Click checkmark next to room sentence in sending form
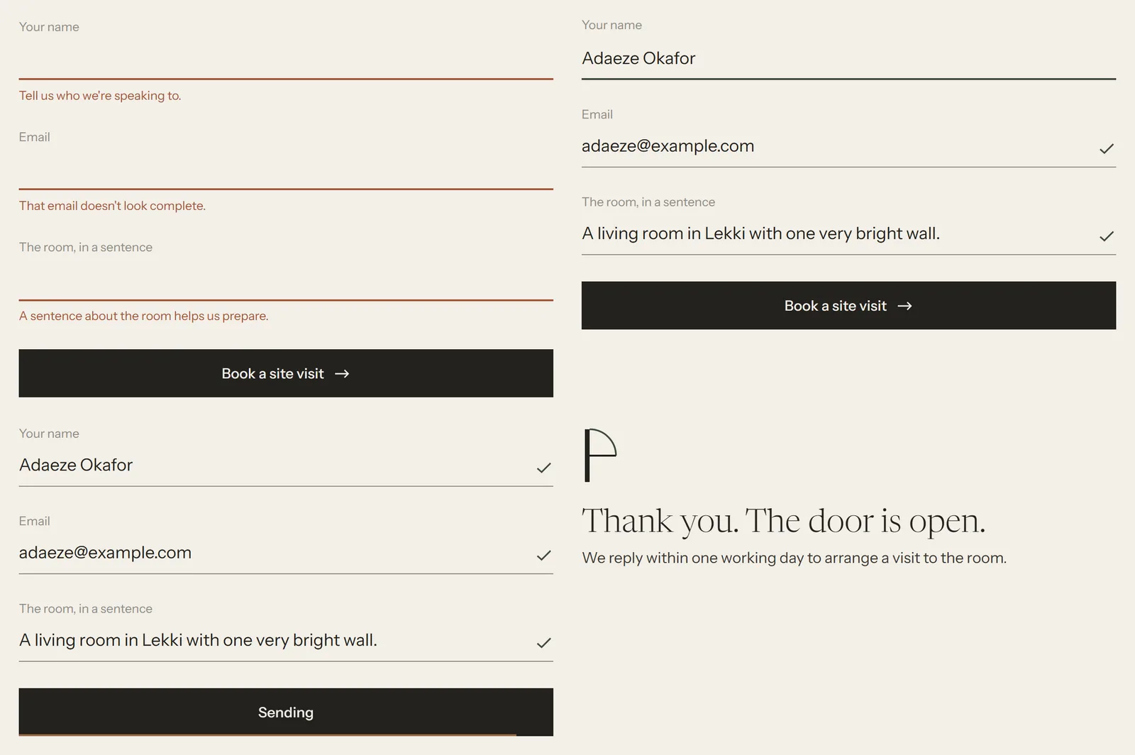The image size is (1135, 755). pos(544,643)
